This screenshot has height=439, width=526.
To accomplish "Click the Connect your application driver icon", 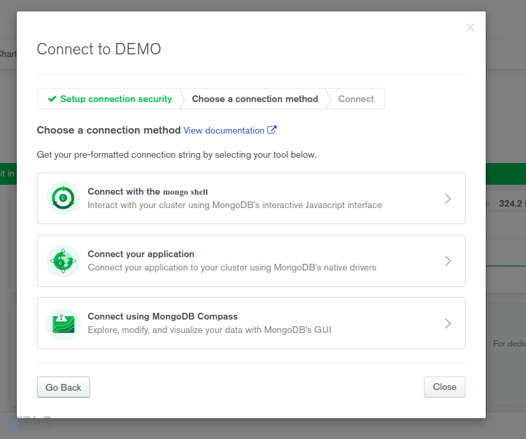I will 63,260.
